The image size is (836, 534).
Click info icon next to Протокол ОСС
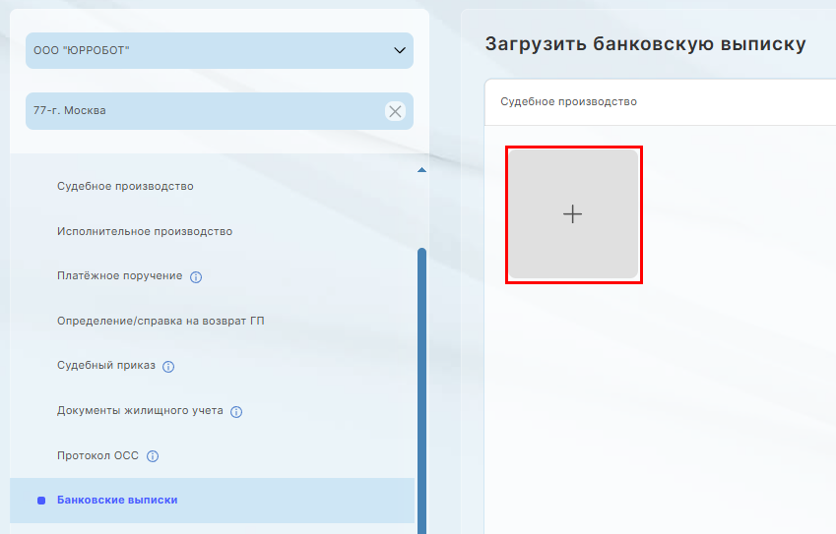point(153,456)
